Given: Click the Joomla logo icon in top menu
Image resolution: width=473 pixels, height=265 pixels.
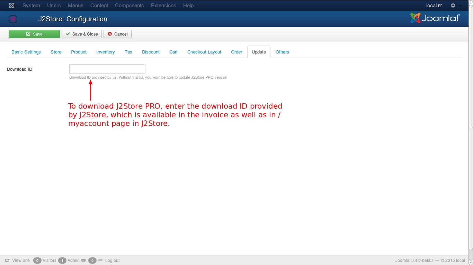Looking at the screenshot, I should pos(11,6).
